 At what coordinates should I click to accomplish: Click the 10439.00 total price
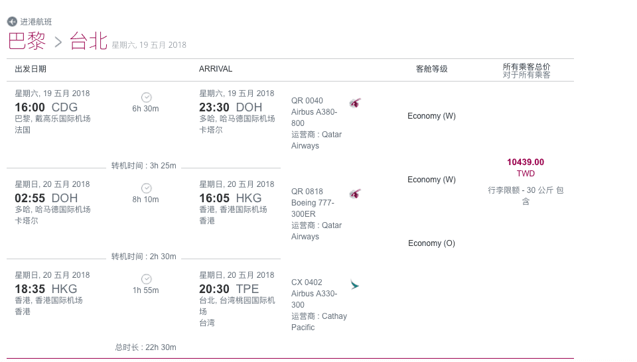(526, 162)
